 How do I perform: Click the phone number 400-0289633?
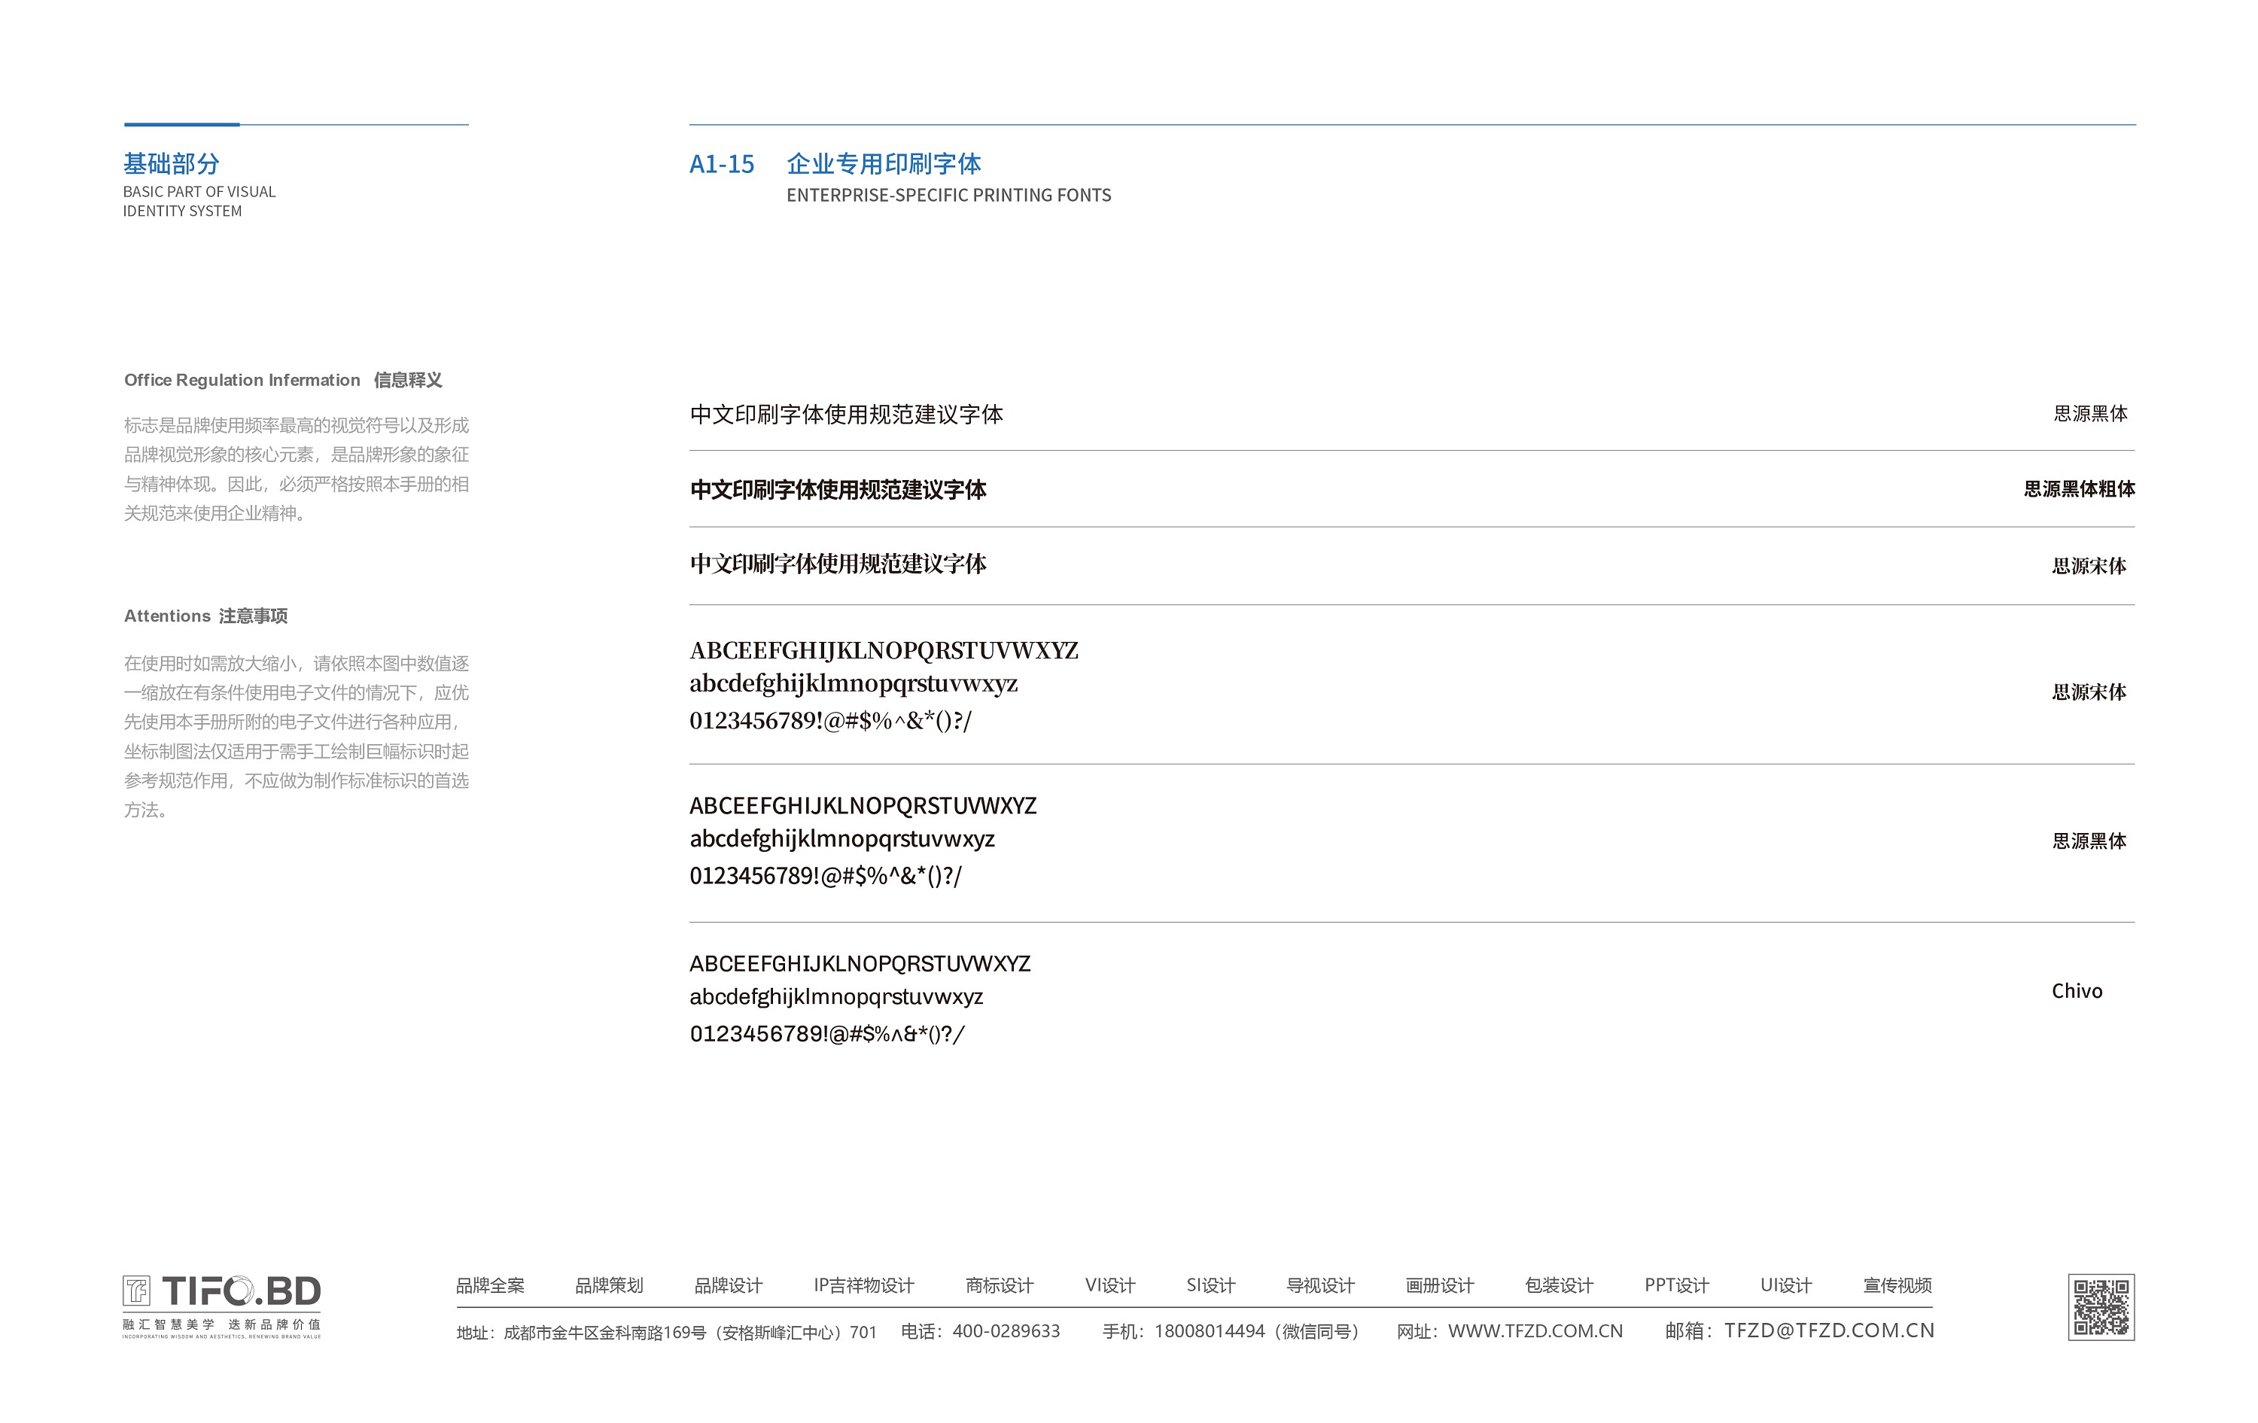click(1006, 1331)
